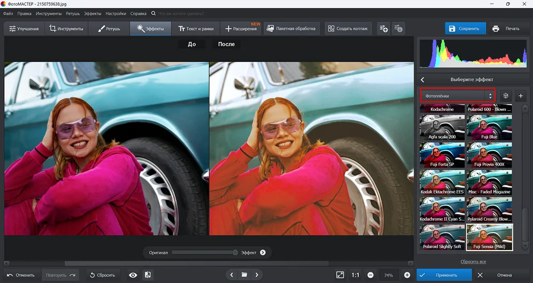The image size is (533, 283).
Task: Click Создать коллаж button
Action: pos(348,29)
